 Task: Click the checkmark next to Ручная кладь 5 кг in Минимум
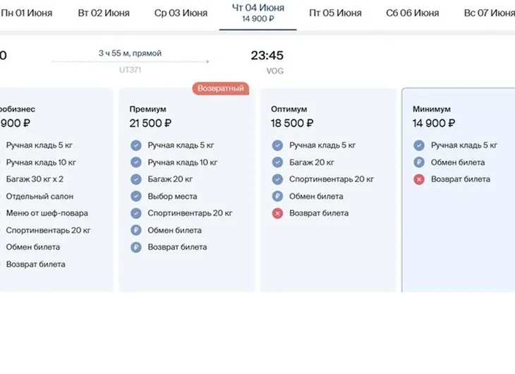tap(419, 145)
